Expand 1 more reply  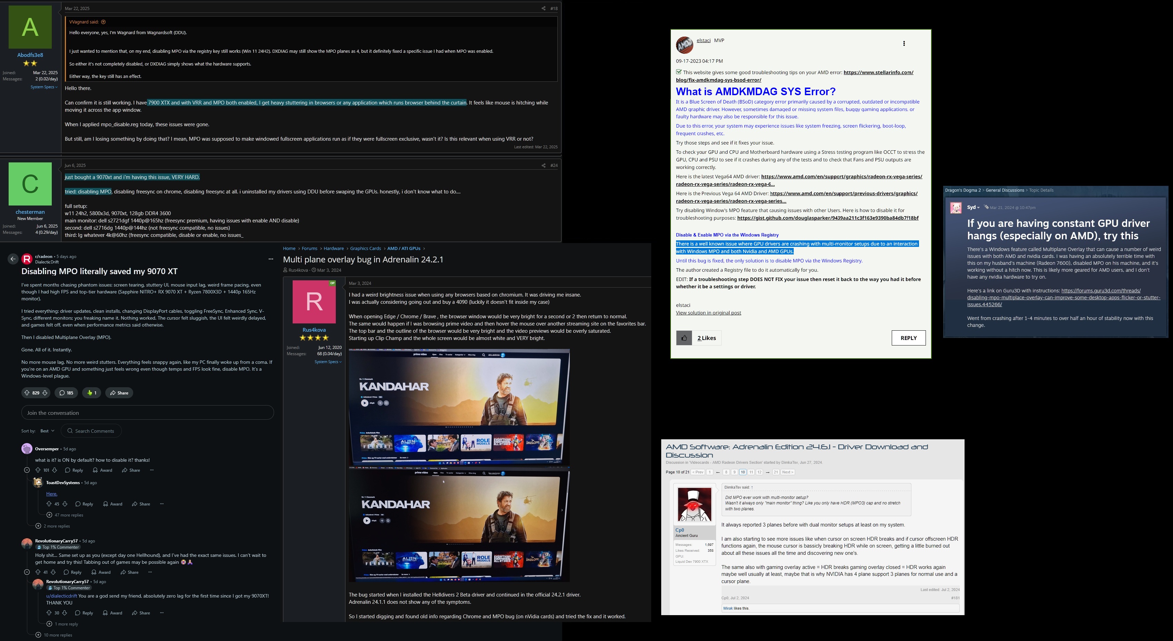click(x=62, y=624)
